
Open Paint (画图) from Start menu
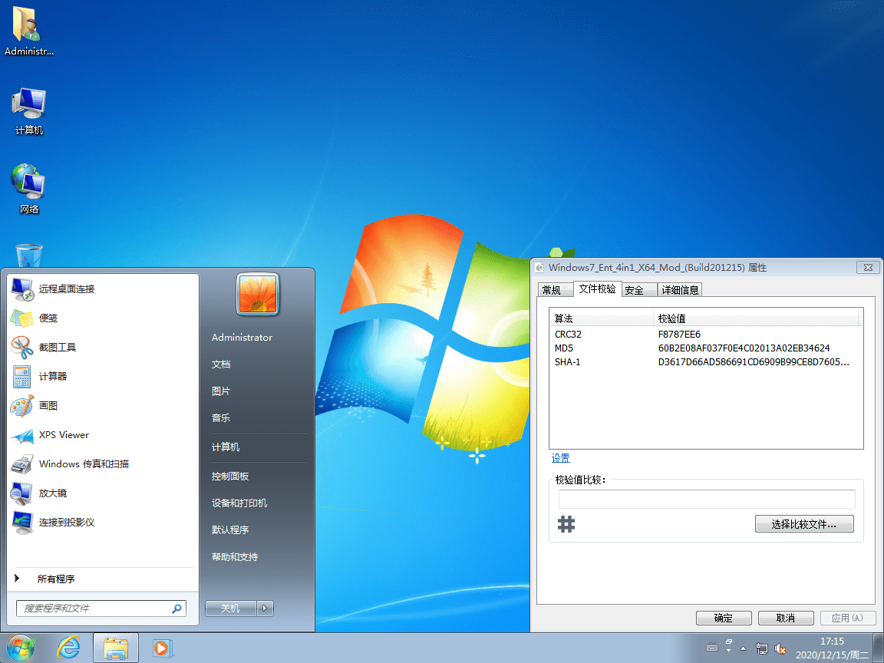[x=48, y=405]
